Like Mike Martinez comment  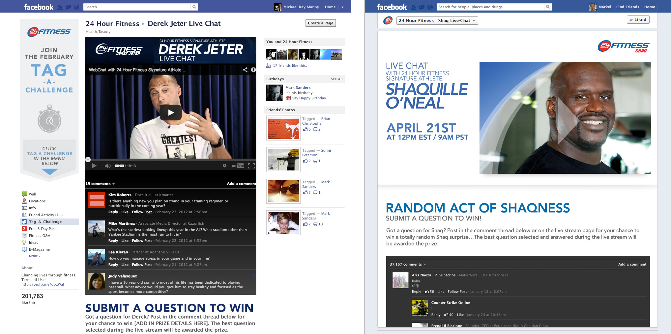pyautogui.click(x=125, y=241)
